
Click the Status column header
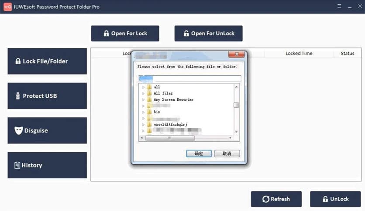[x=347, y=54]
